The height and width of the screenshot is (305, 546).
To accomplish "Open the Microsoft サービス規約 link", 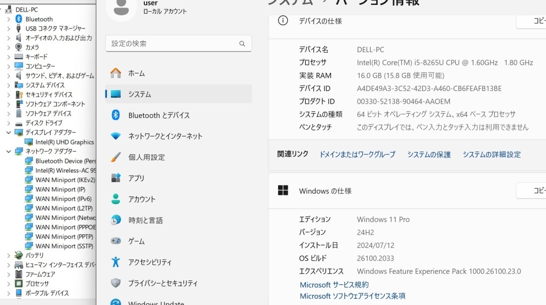I will 334,284.
